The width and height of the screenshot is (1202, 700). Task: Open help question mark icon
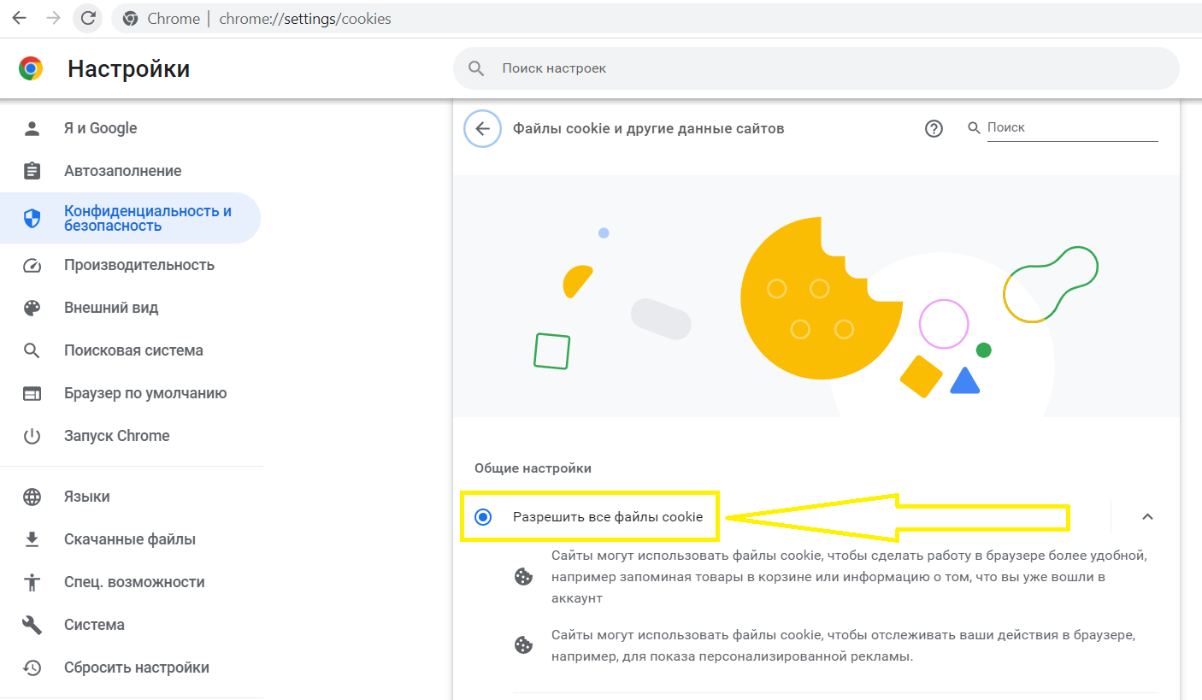(x=934, y=128)
